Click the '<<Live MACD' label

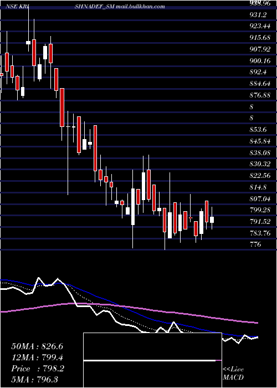[x=233, y=374]
